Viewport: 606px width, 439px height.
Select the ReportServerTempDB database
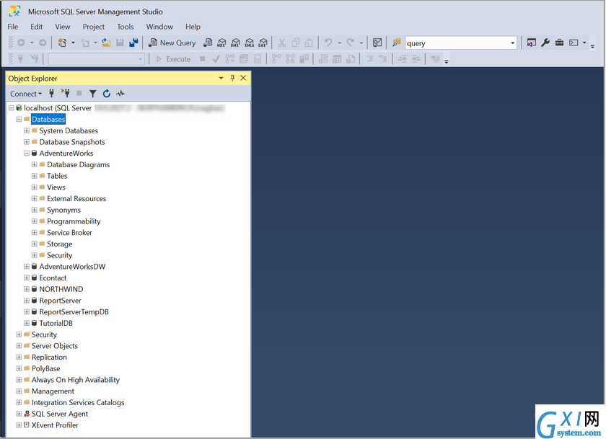[74, 312]
